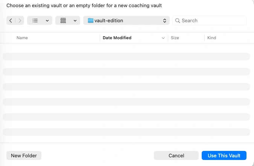Click the New Folder button

(x=24, y=155)
